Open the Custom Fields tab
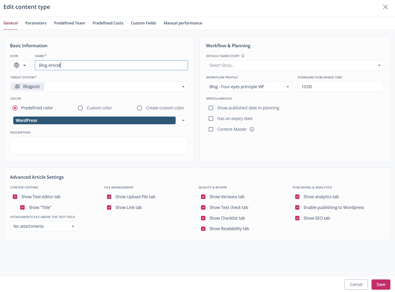395x292 pixels. coord(144,23)
